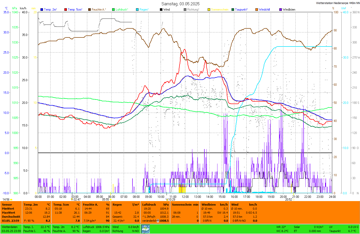The width and height of the screenshot is (360, 234).
Task: Click the yellow Sonnenschein legend square
Action: [209, 10]
